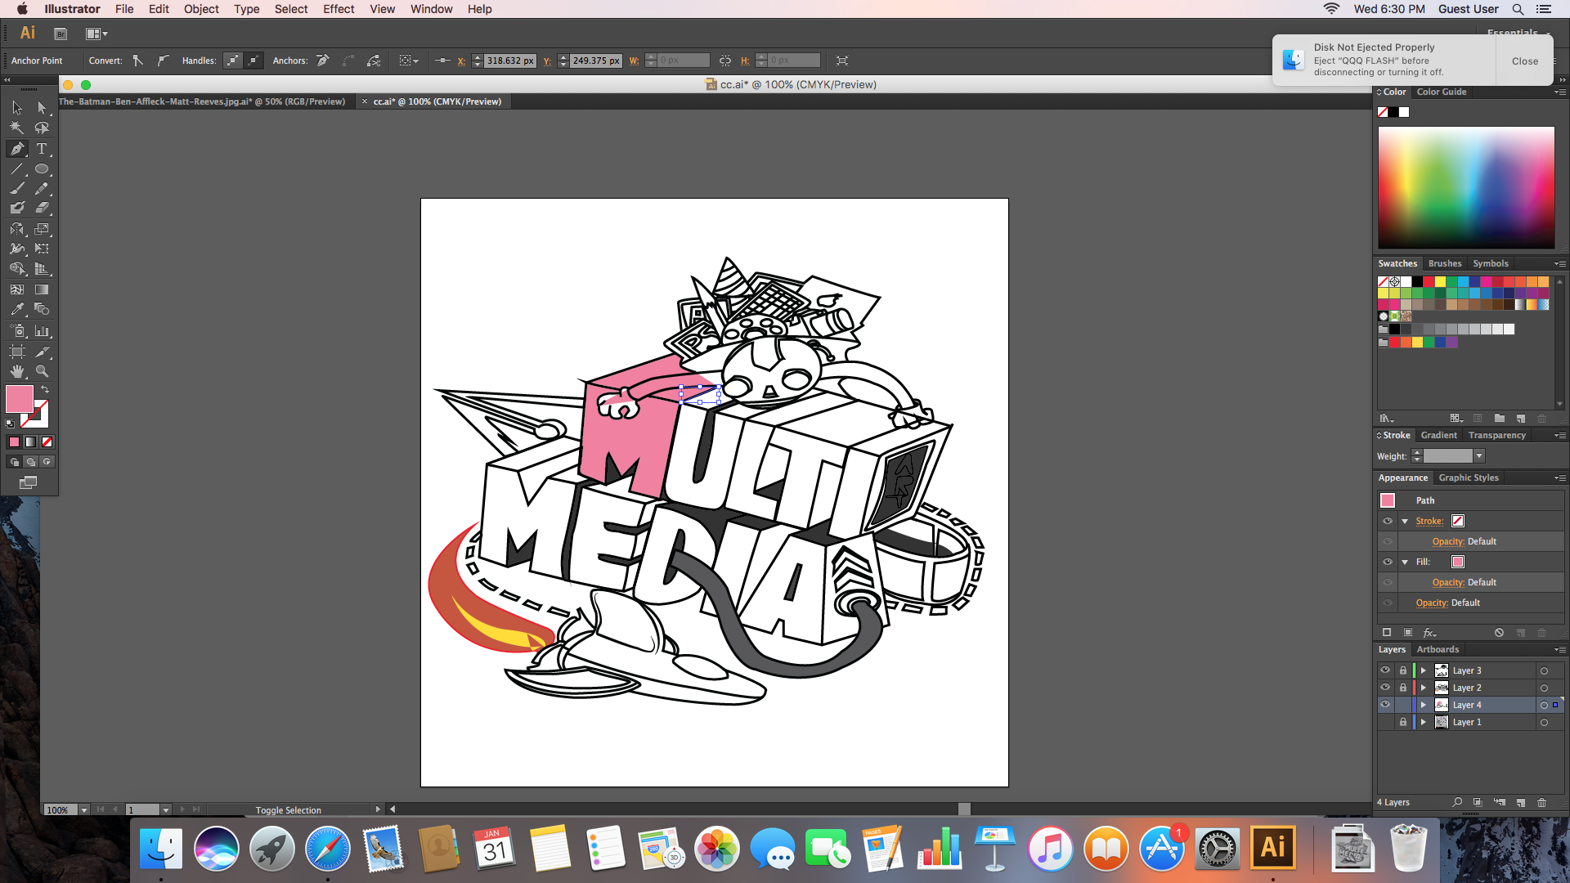Switch to The-Batman-Ben-Affleck document tab
This screenshot has width=1570, height=883.
pyautogui.click(x=202, y=101)
